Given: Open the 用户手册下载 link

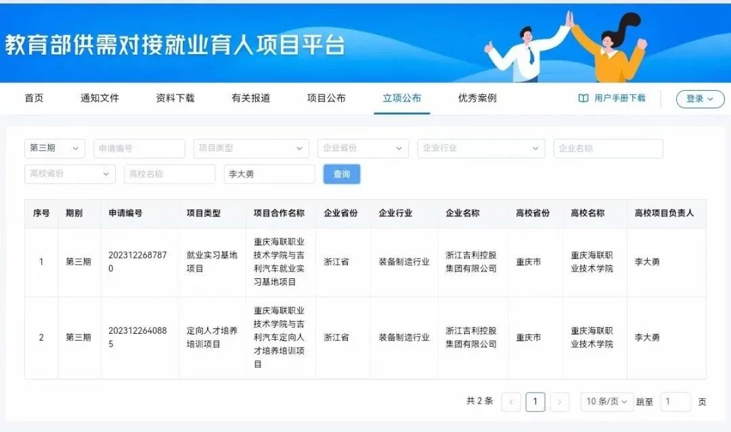Looking at the screenshot, I should tap(619, 98).
